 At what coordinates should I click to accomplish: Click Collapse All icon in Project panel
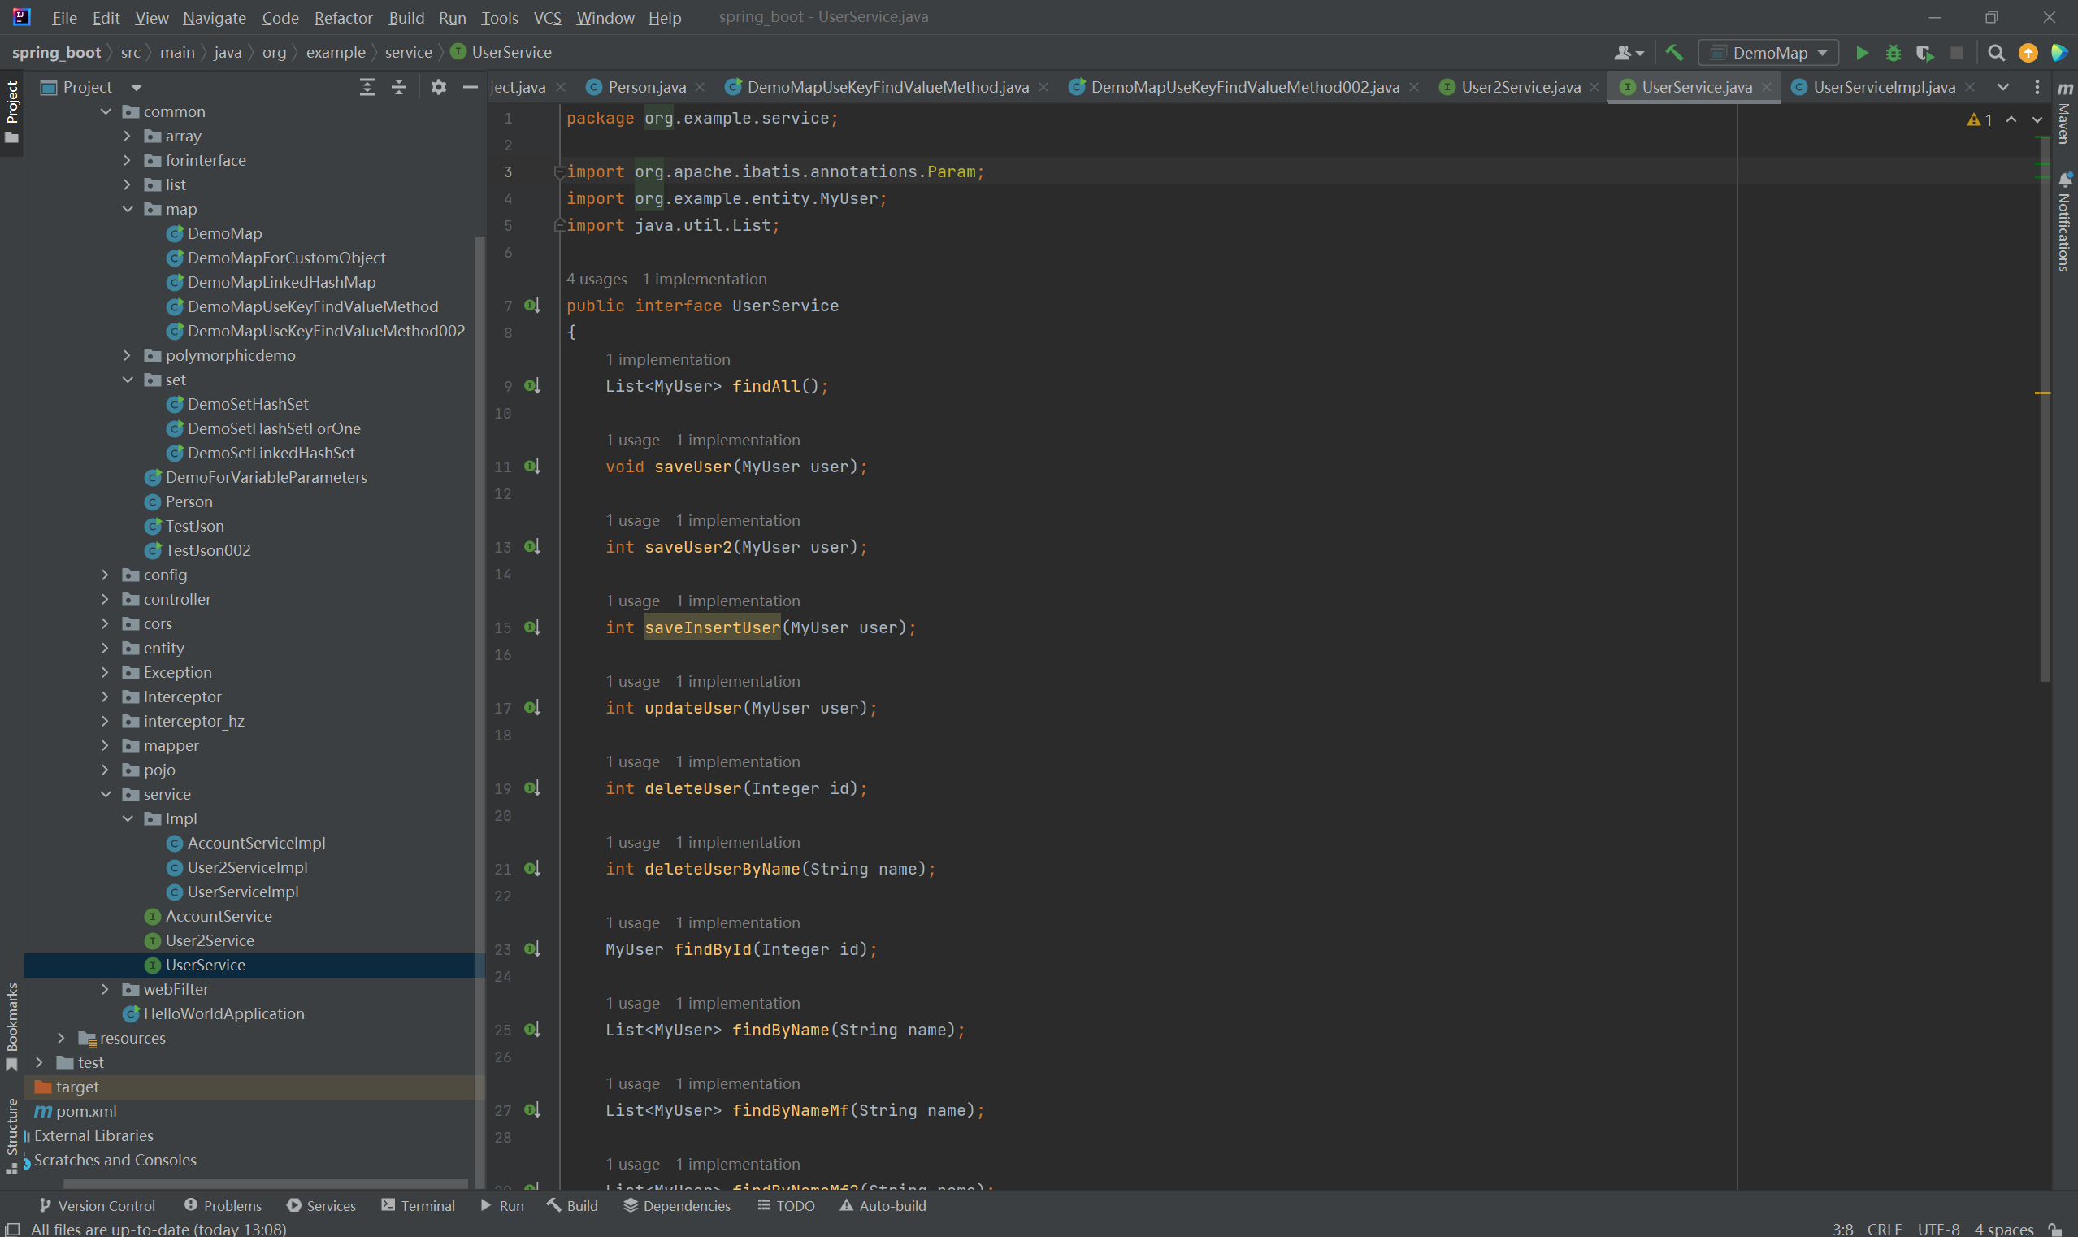coord(399,87)
